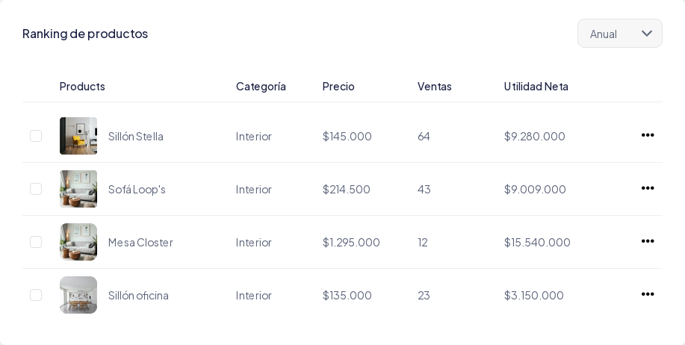
Task: Sort by the Ventas column header
Action: (434, 86)
